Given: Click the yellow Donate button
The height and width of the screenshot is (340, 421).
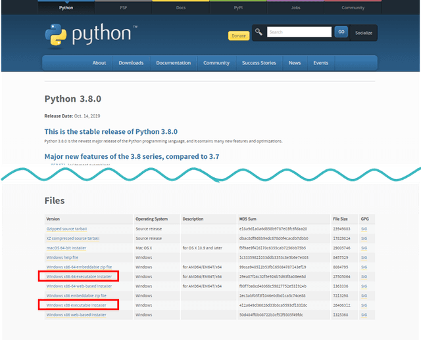Looking at the screenshot, I should (239, 35).
